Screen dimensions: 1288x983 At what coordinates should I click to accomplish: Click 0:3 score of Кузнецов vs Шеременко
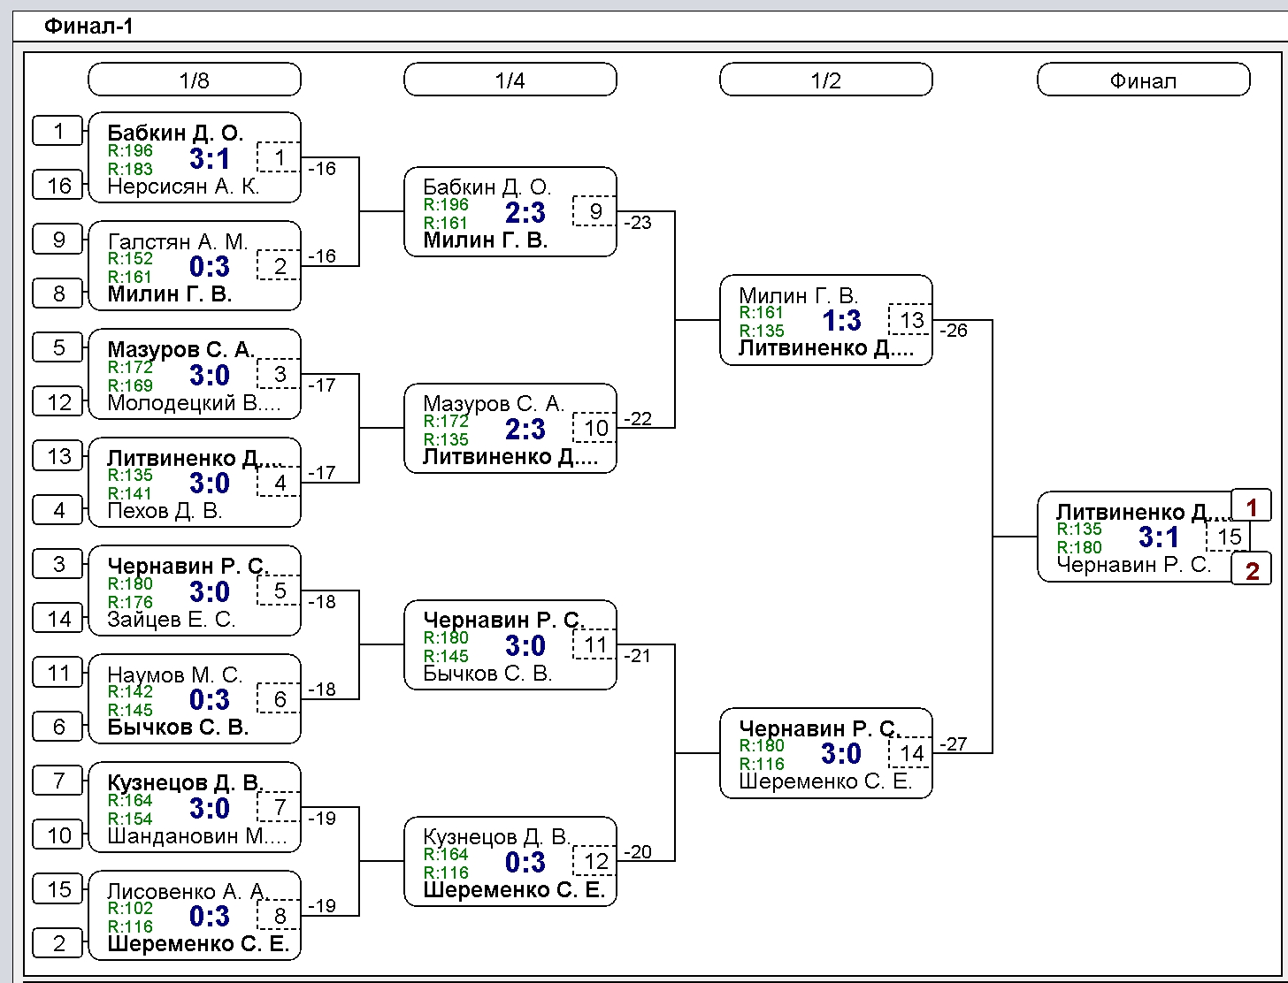tap(525, 863)
